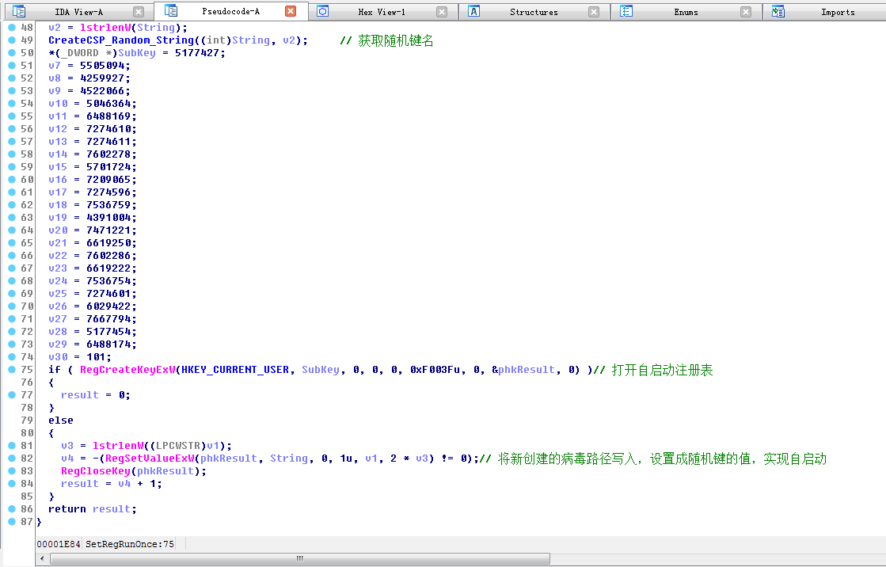Close the Enums tab
The image size is (886, 567).
(746, 12)
